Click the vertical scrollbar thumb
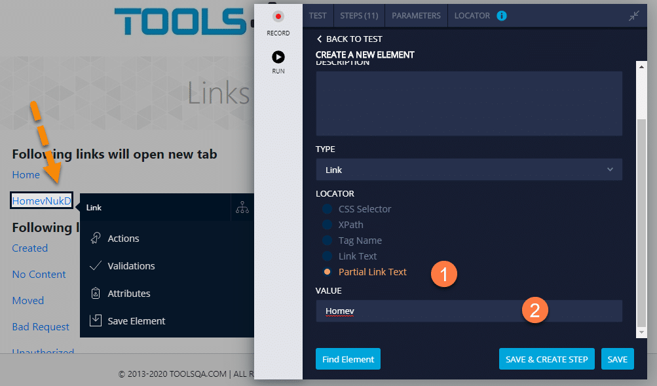 click(641, 222)
